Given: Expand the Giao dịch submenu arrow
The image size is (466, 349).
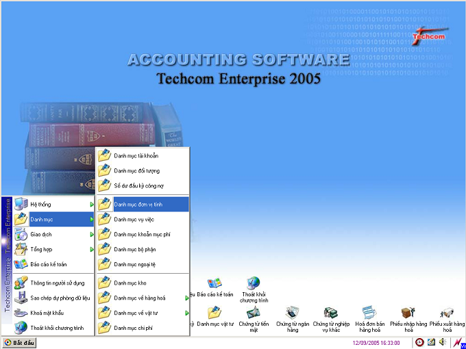Looking at the screenshot, I should click(x=92, y=235).
